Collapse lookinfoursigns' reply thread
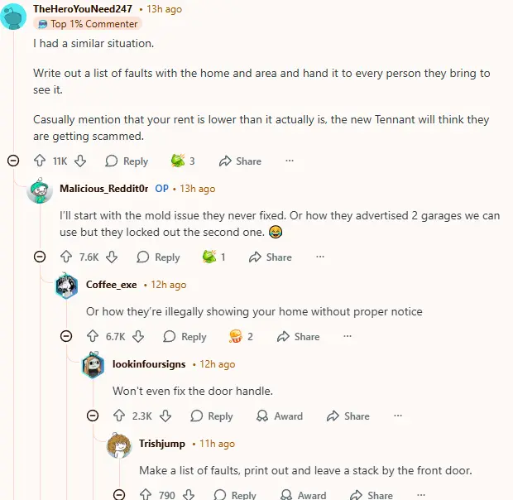The width and height of the screenshot is (513, 500). pyautogui.click(x=93, y=416)
